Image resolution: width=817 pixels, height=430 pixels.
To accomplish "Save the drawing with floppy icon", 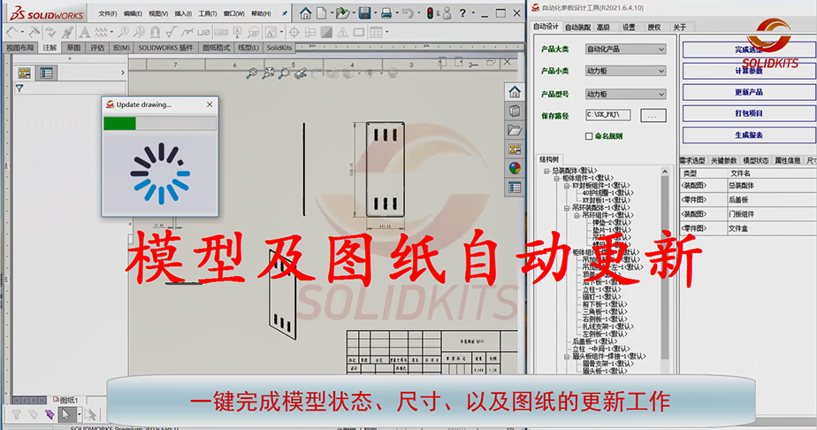I will [364, 13].
